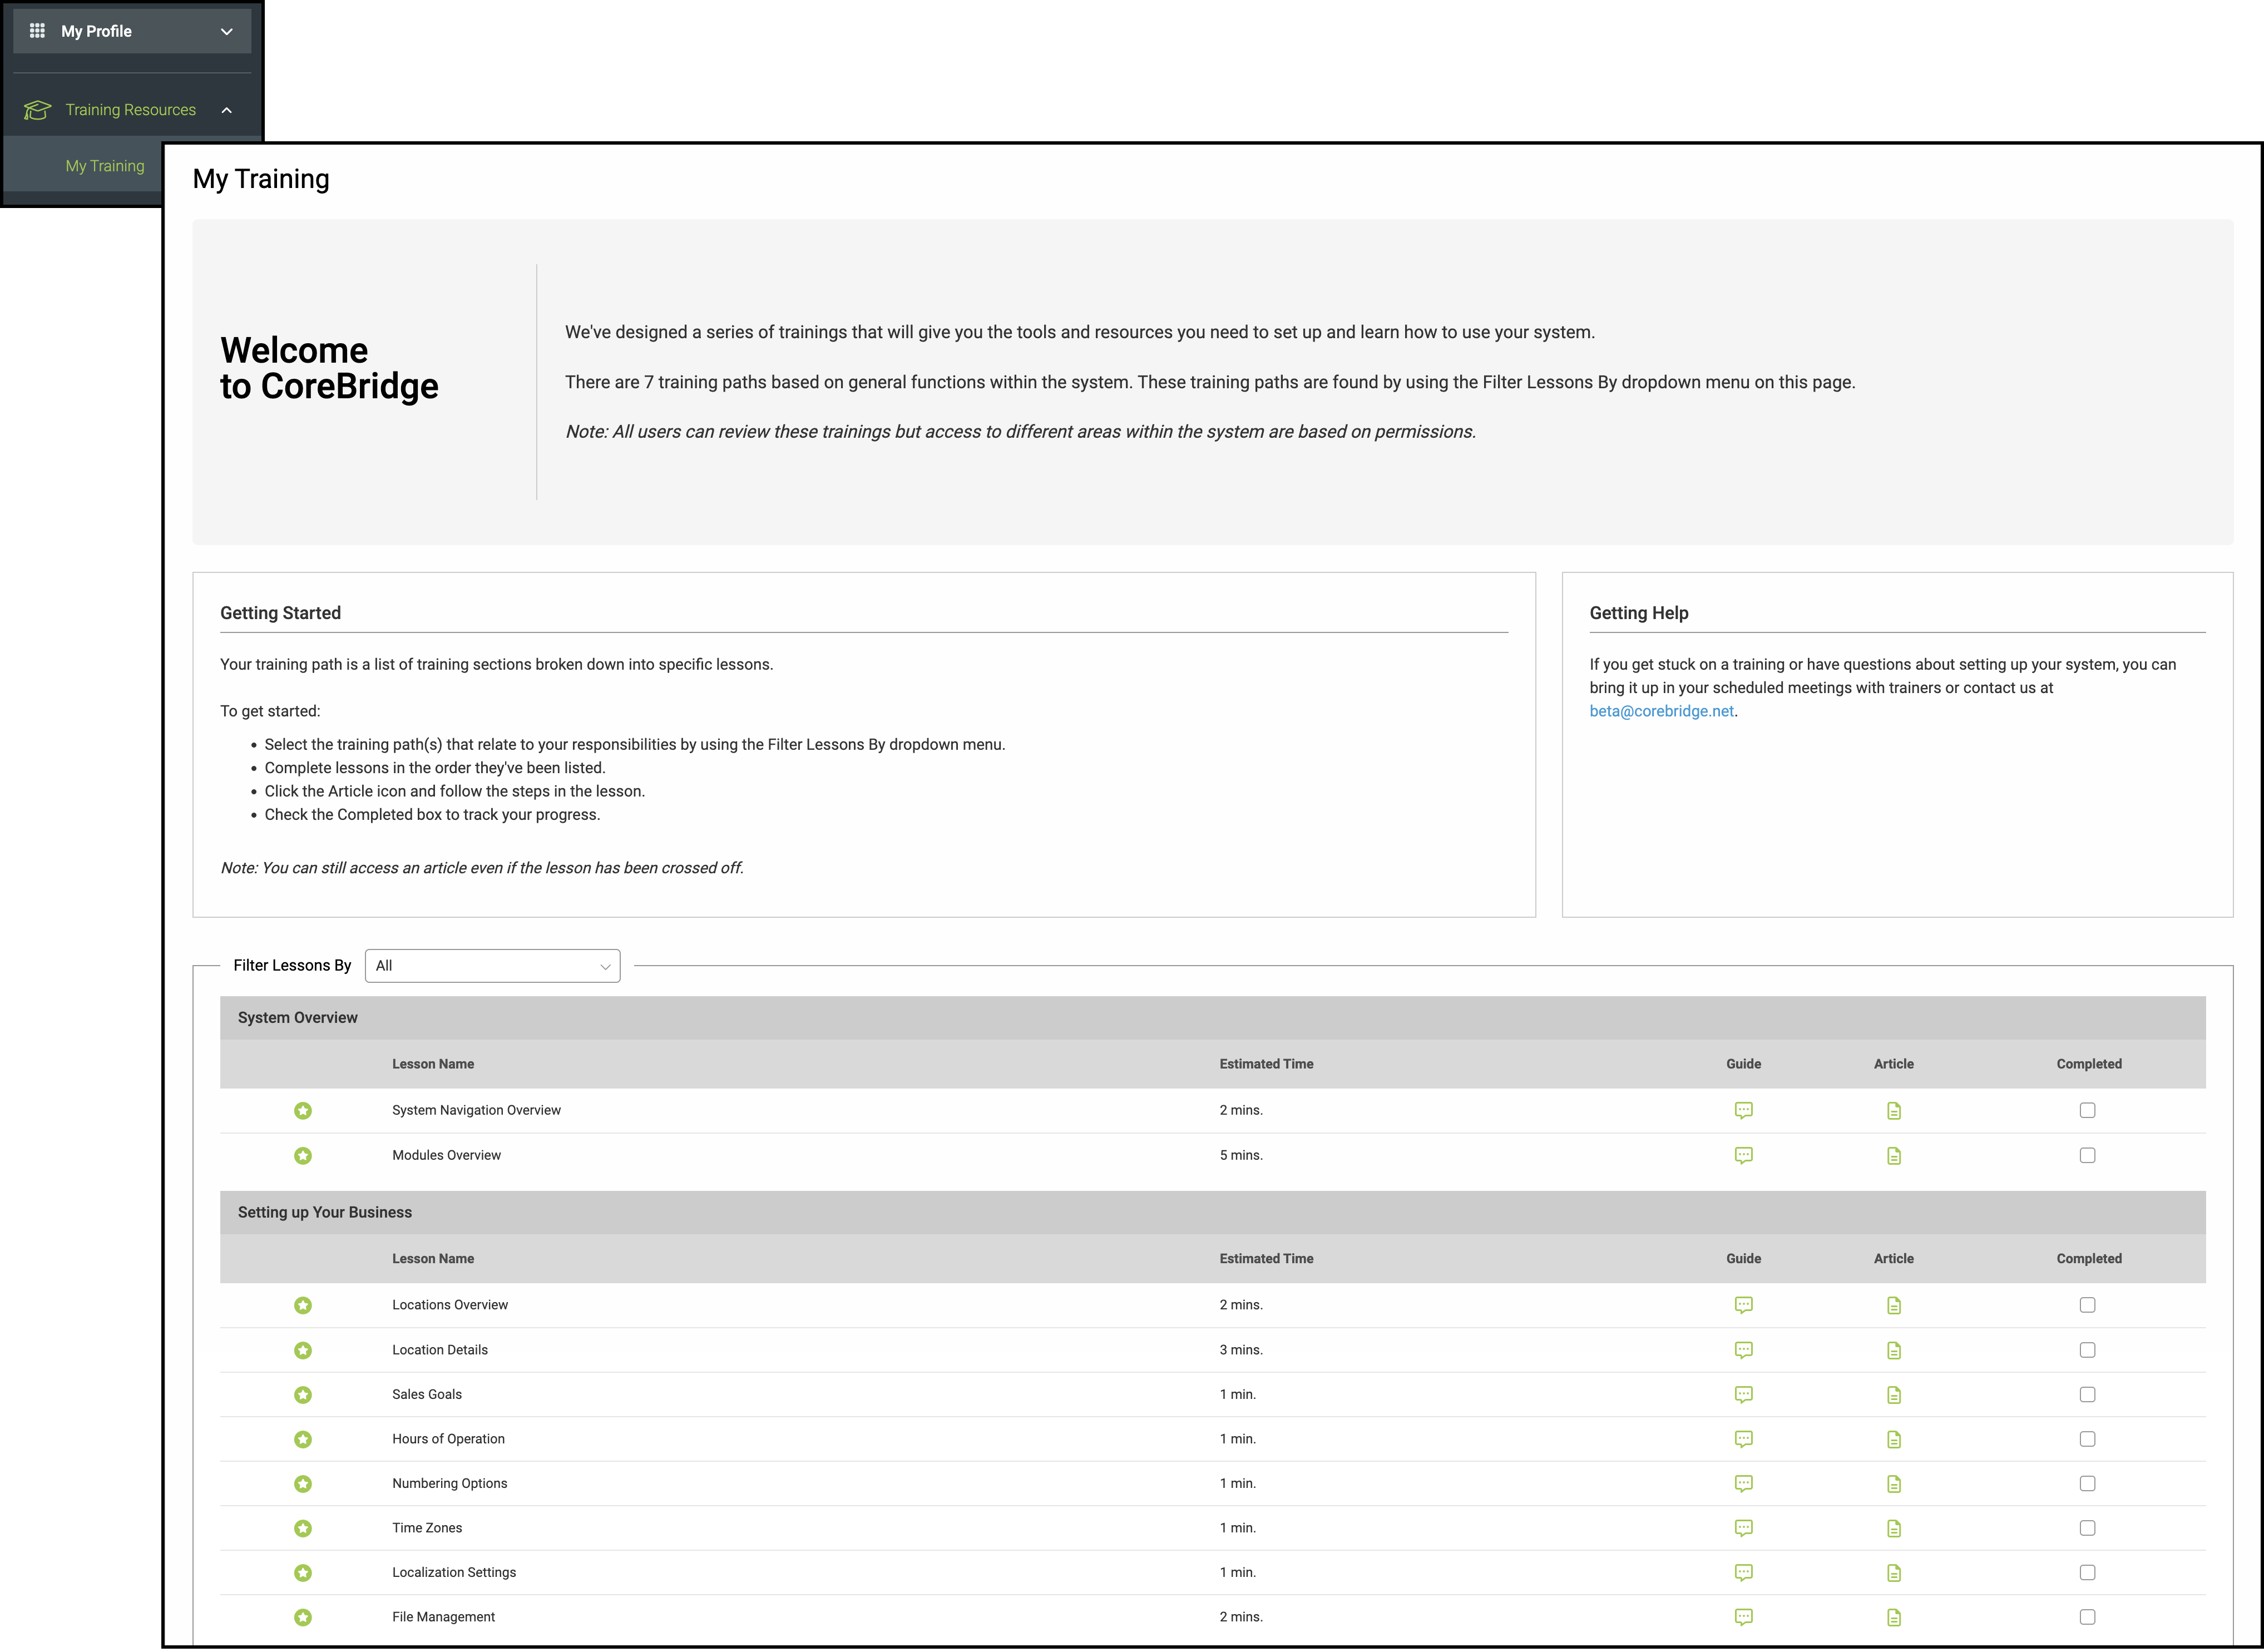Open the guide icon for Locations Overview

[x=1743, y=1305]
